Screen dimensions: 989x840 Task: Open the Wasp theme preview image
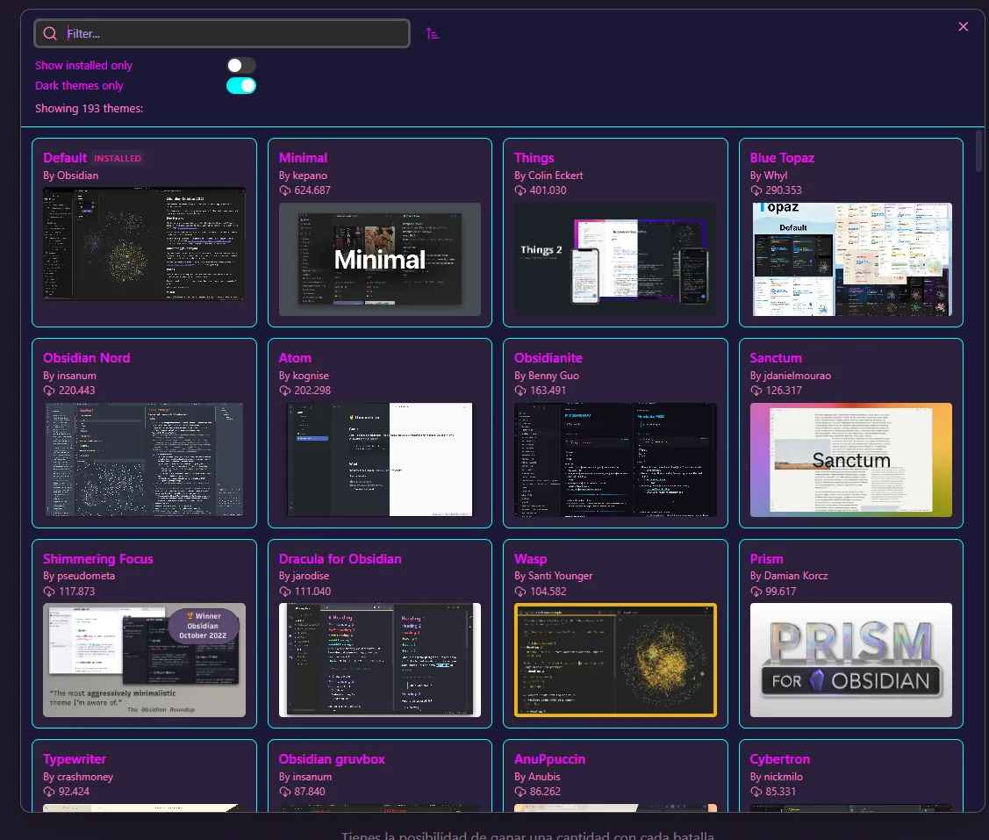point(615,659)
